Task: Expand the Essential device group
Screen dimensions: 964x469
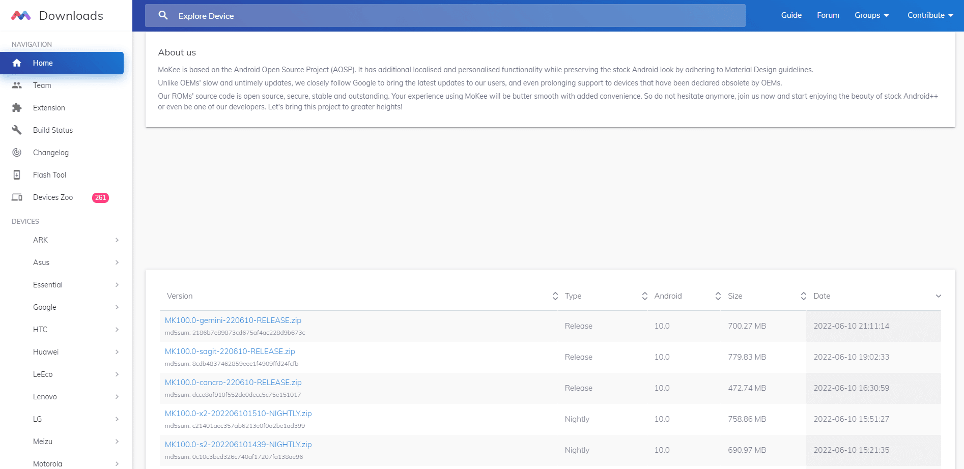Action: (117, 285)
